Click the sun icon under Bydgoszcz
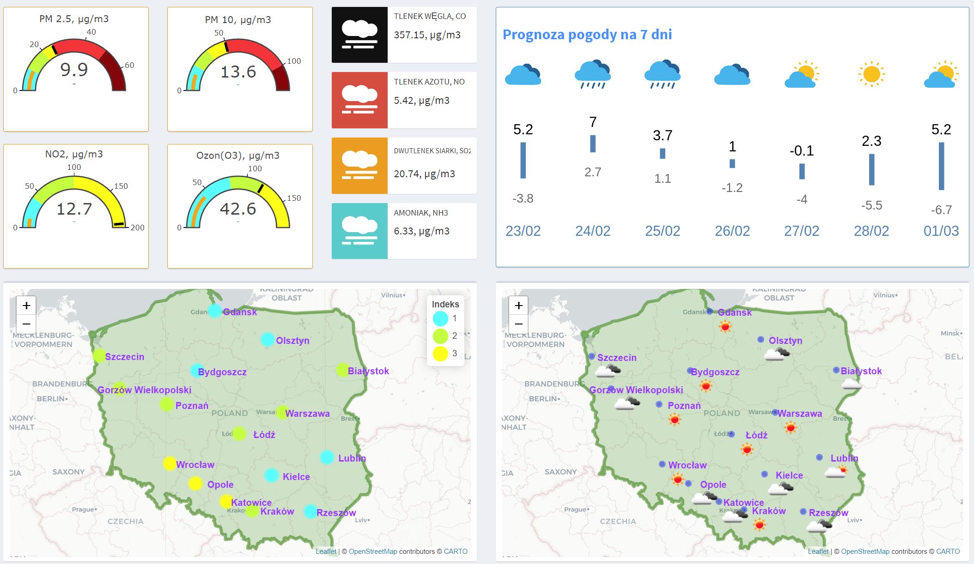974x564 pixels. click(x=706, y=385)
